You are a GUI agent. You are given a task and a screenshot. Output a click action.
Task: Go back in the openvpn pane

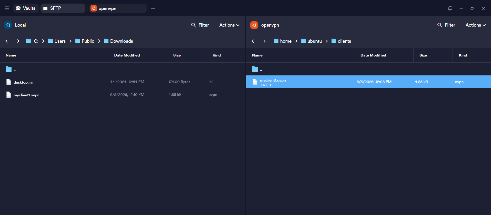coord(253,41)
